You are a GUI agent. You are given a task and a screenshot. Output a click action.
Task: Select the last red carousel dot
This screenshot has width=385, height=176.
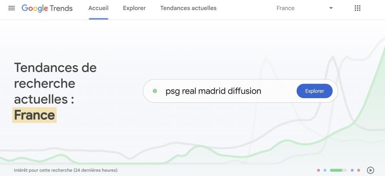click(358, 170)
